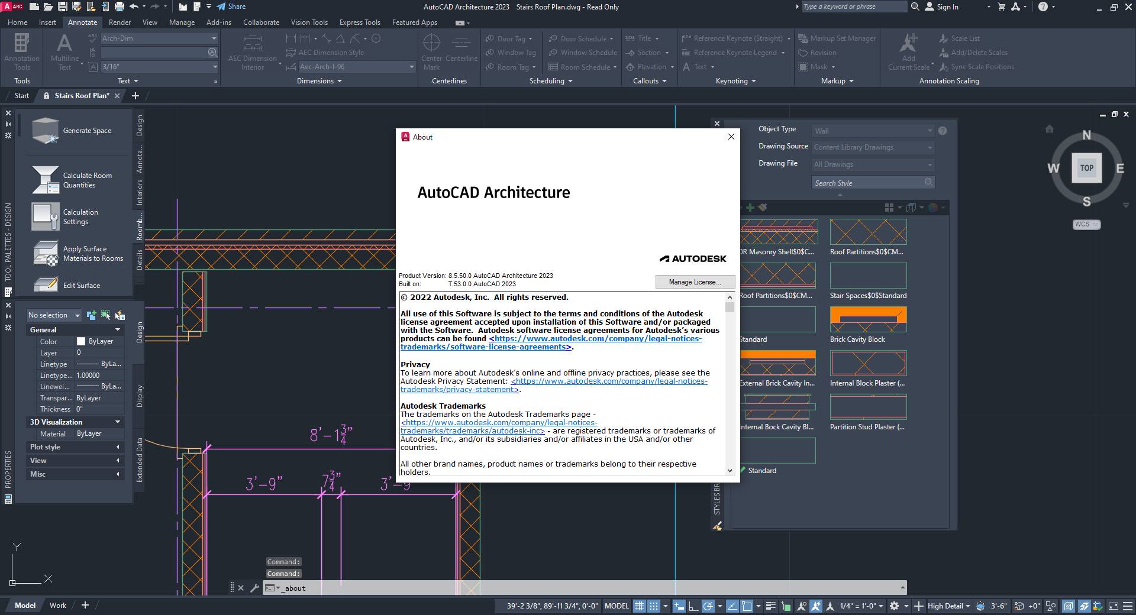This screenshot has height=615, width=1136.
Task: Click the shopping cart icon in title bar
Action: [1001, 7]
